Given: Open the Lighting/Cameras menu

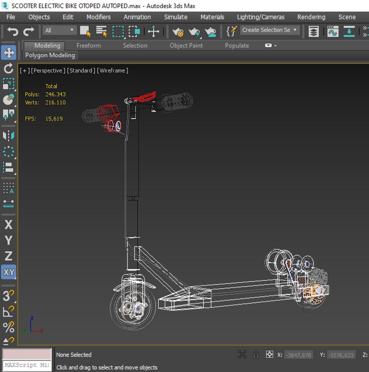Looking at the screenshot, I should 260,17.
